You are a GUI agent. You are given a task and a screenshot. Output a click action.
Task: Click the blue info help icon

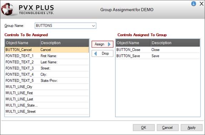click(194, 4)
